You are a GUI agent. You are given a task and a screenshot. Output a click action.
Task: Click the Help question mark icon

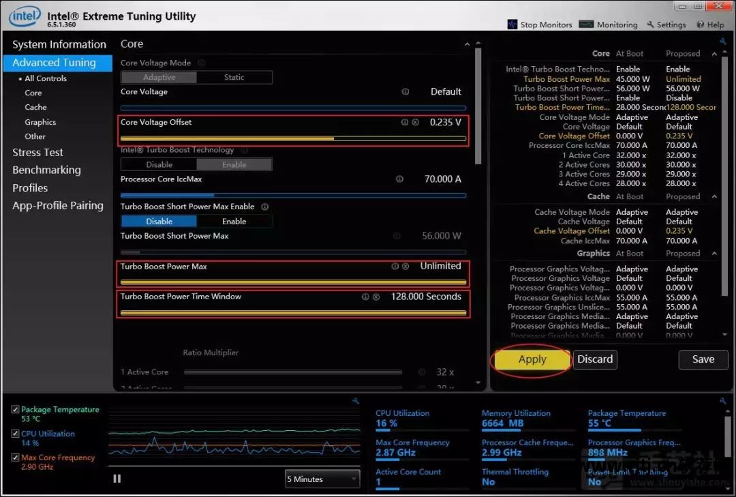pyautogui.click(x=701, y=25)
